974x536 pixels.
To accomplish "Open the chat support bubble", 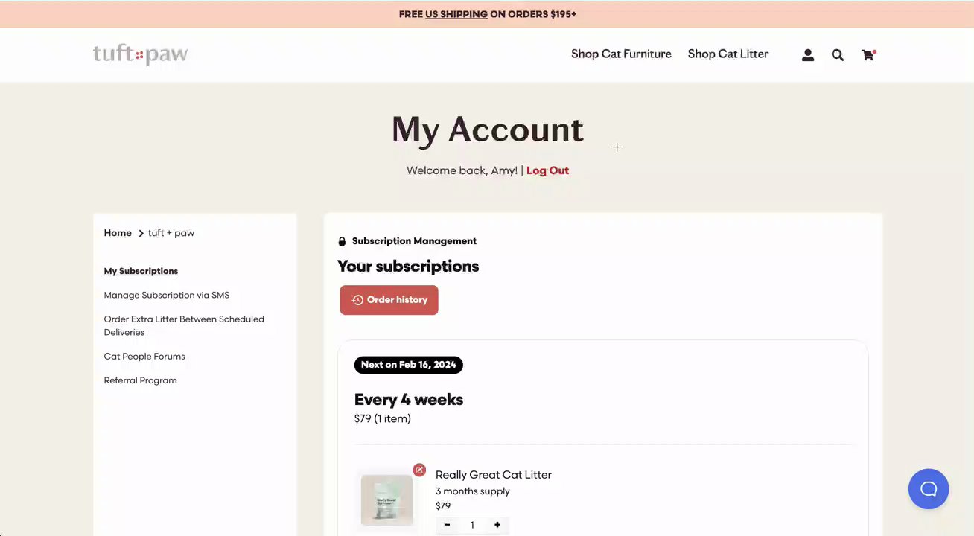I will click(x=928, y=489).
